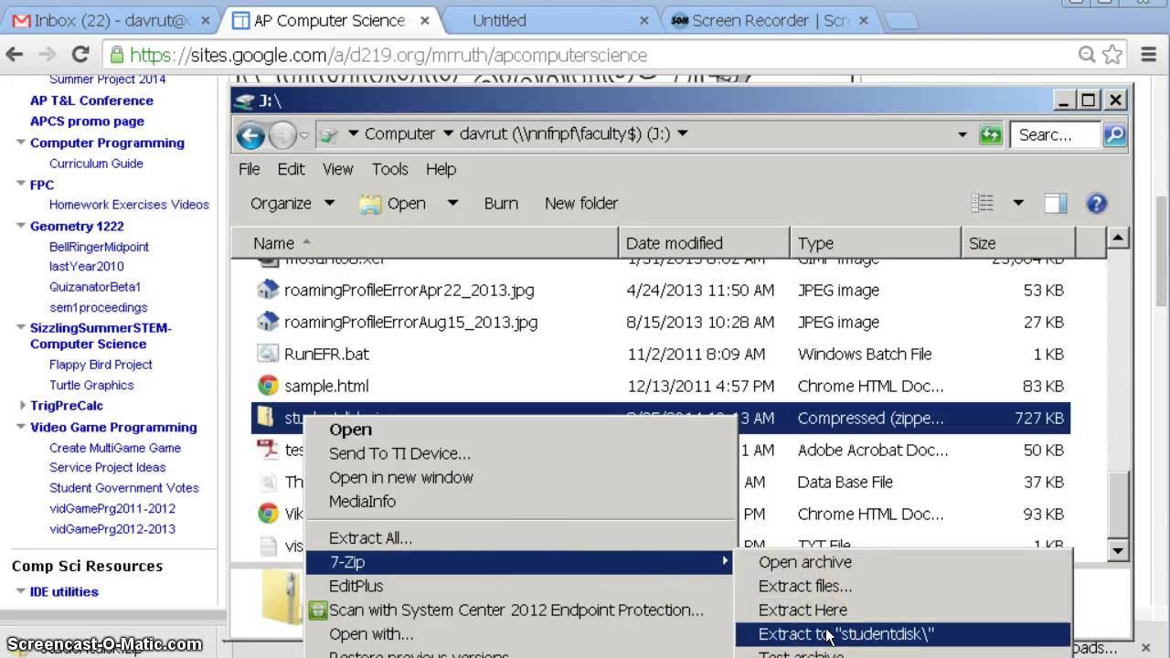Click Explorer forward navigation button

(282, 135)
